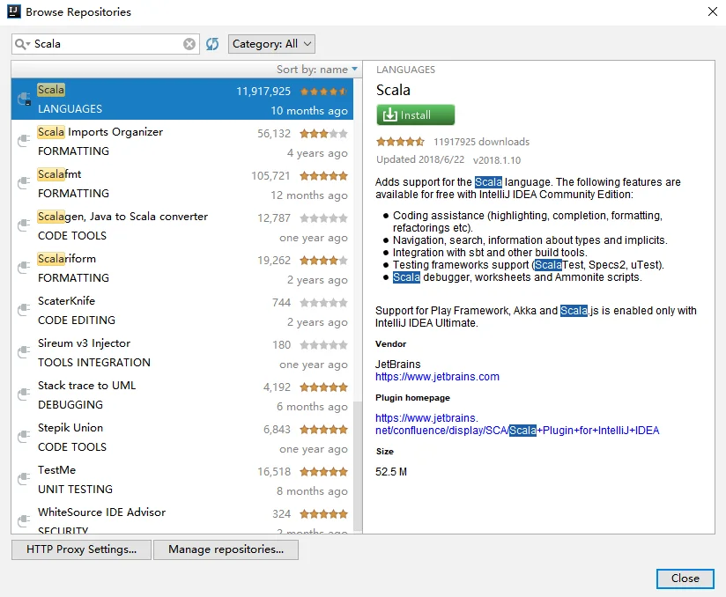Open the Sort by: name dropdown

click(316, 70)
